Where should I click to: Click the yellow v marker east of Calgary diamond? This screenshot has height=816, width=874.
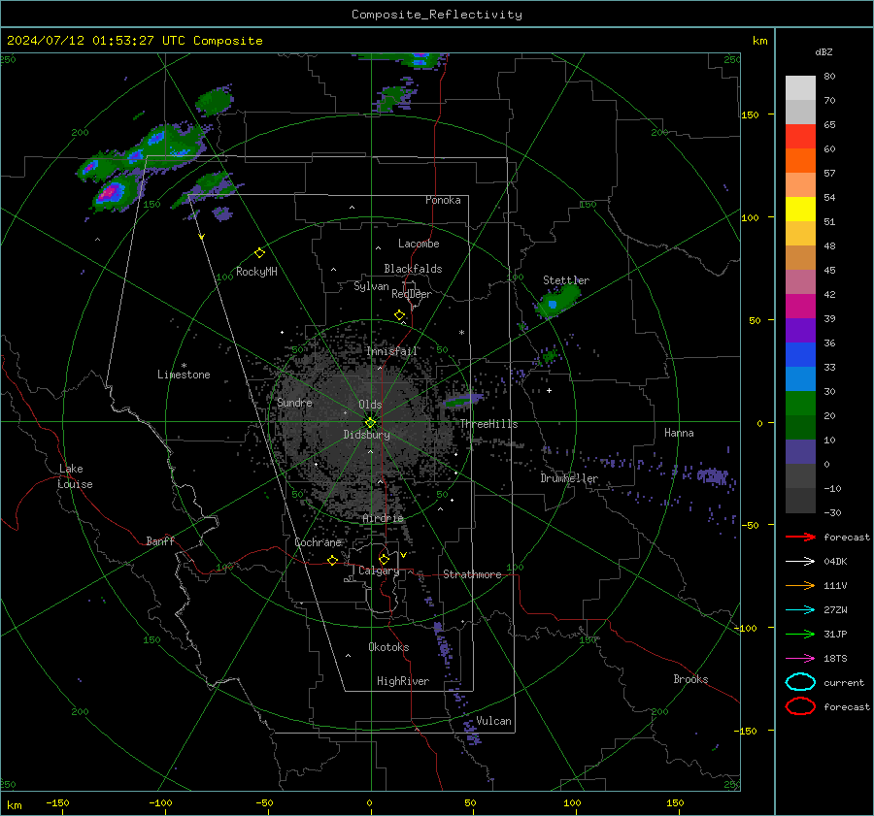click(x=403, y=555)
